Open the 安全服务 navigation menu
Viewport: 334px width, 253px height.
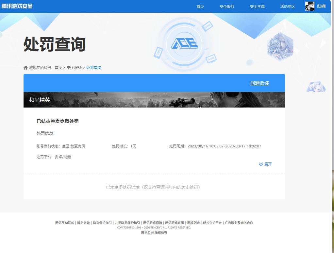click(x=227, y=7)
